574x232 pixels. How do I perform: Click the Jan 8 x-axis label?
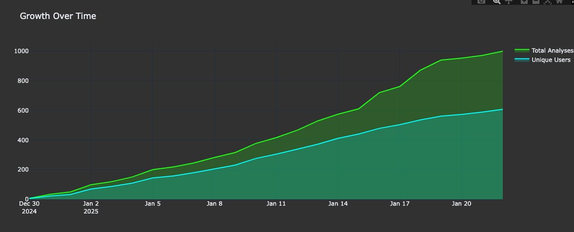(215, 204)
